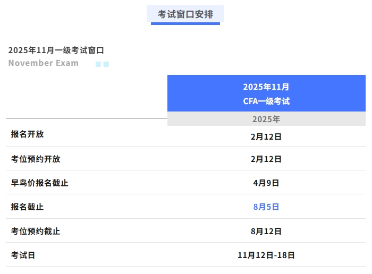Select the 8月12日 date value
The image size is (372, 274).
[266, 231]
